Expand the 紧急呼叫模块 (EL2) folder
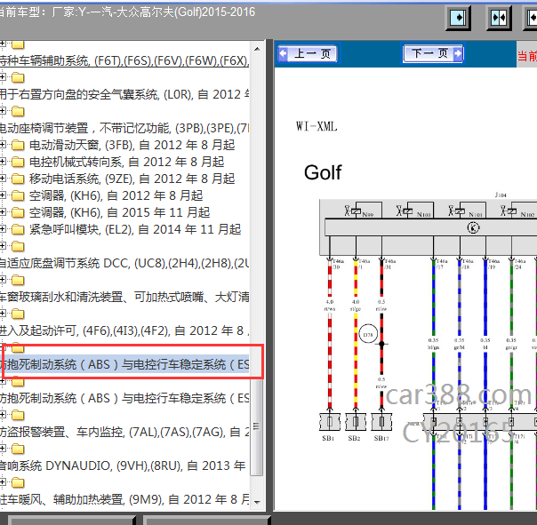Screen dimensions: 537x525 (x=3, y=229)
